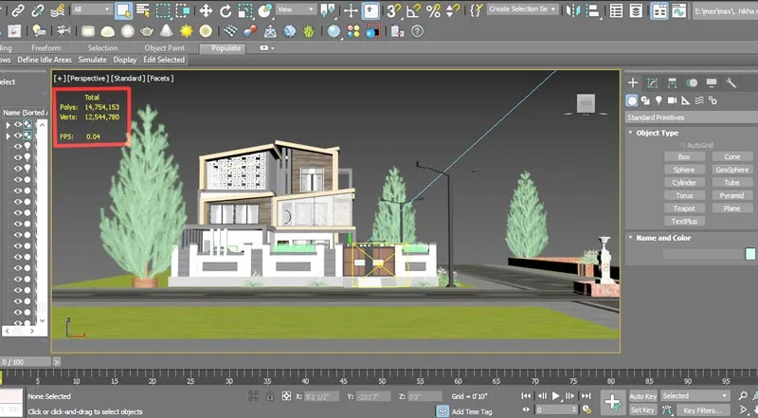Select the Move tool in the toolbar
The width and height of the screenshot is (758, 418).
tap(206, 10)
